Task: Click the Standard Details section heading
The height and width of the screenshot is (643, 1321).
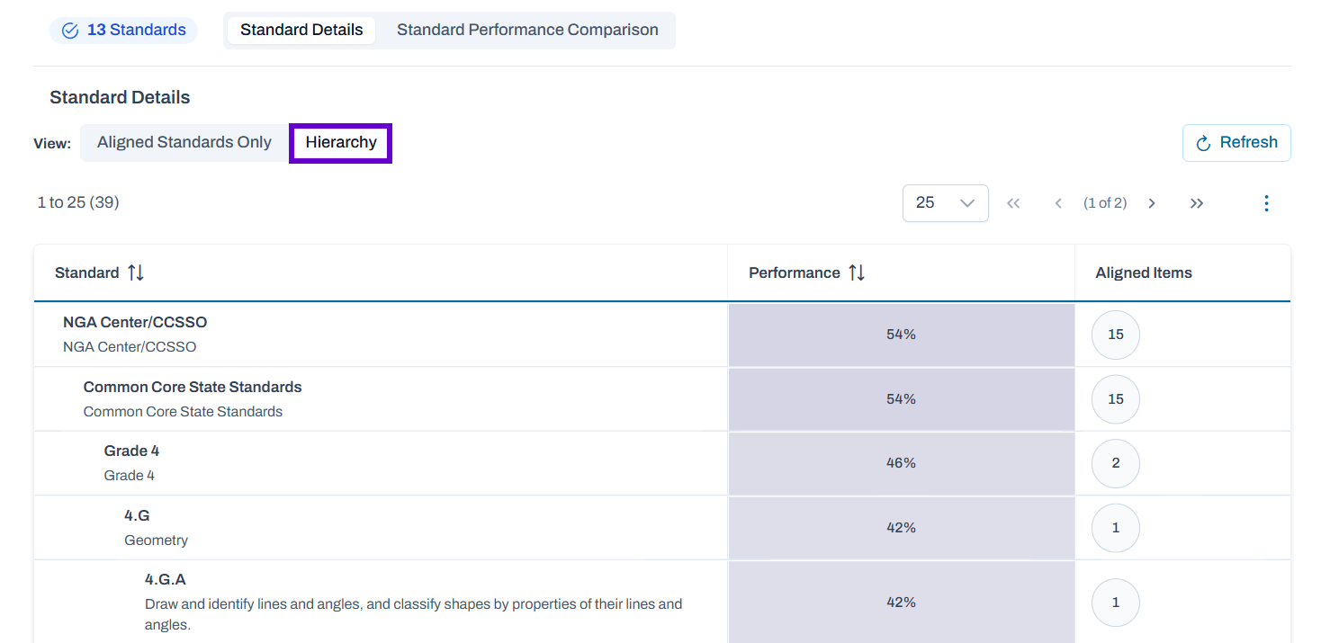Action: [x=120, y=97]
